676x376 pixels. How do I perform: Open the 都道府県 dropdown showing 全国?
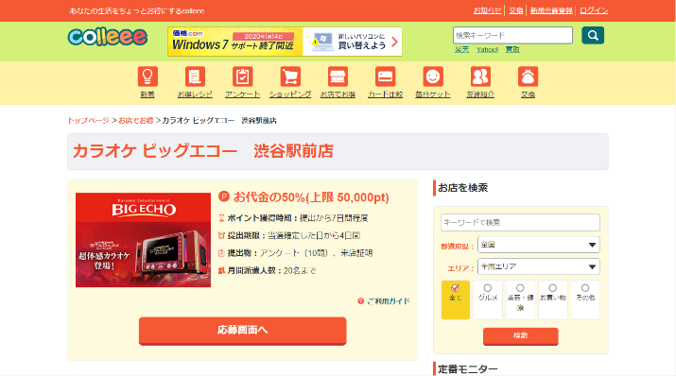[539, 245]
